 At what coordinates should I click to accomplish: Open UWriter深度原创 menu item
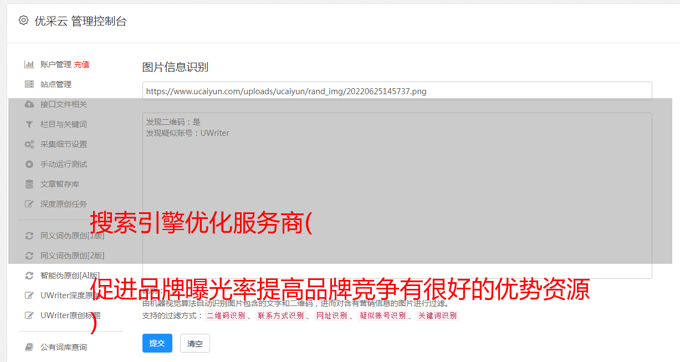[71, 295]
